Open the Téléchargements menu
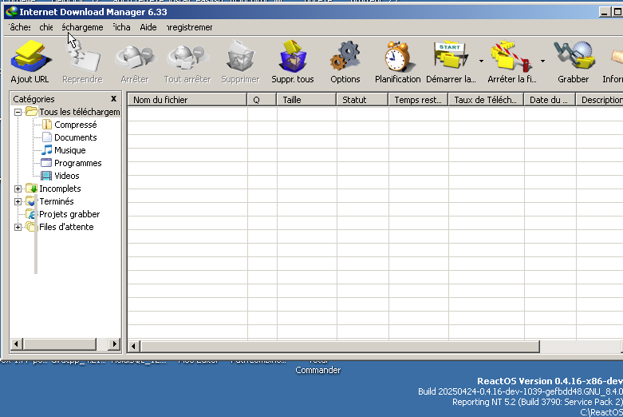The image size is (623, 417). click(x=82, y=27)
